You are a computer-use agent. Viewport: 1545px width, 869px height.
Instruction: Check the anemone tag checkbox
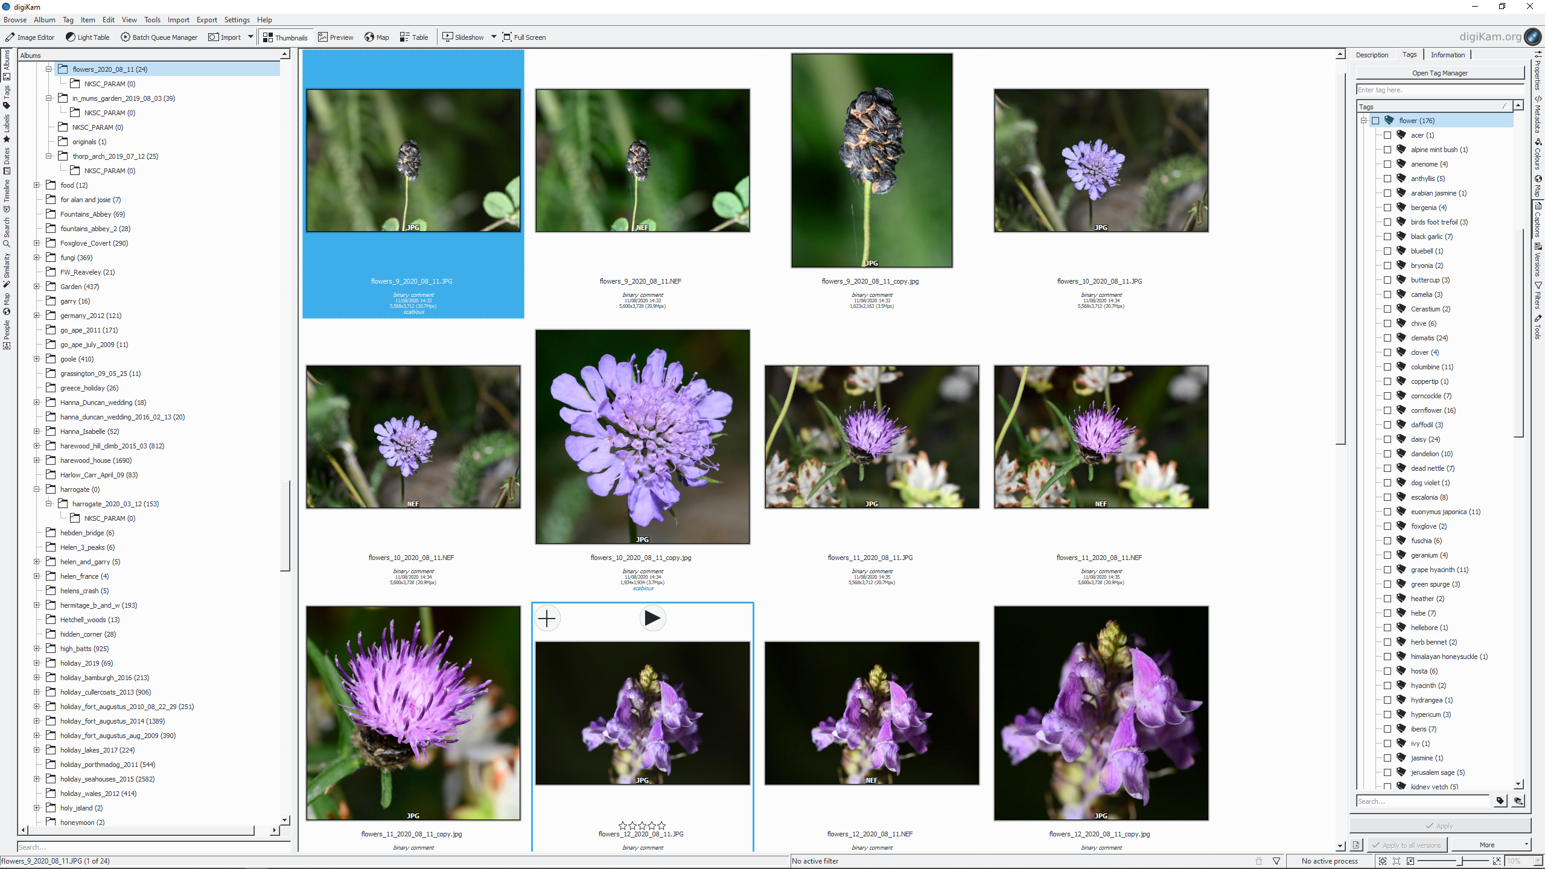coord(1387,164)
